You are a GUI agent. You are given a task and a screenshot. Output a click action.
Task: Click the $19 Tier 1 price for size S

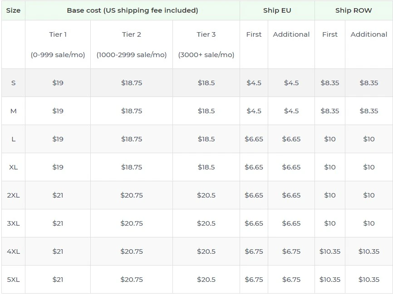click(x=57, y=83)
